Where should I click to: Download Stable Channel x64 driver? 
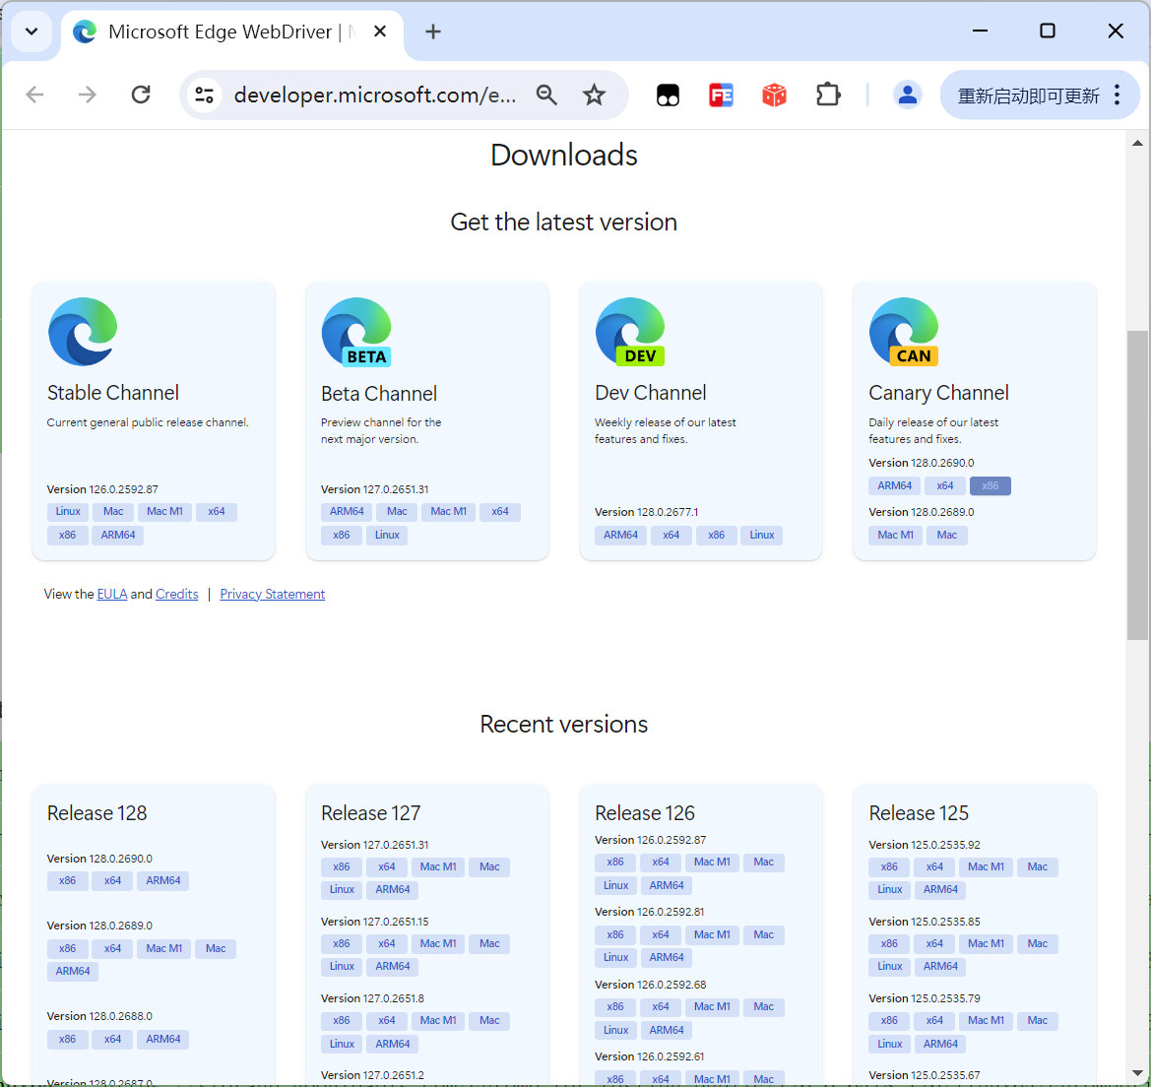point(217,512)
